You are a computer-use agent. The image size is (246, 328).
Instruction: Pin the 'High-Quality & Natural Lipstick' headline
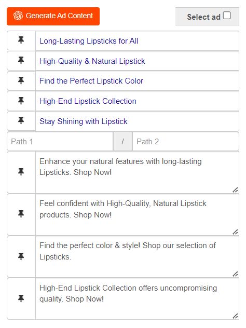(x=21, y=61)
